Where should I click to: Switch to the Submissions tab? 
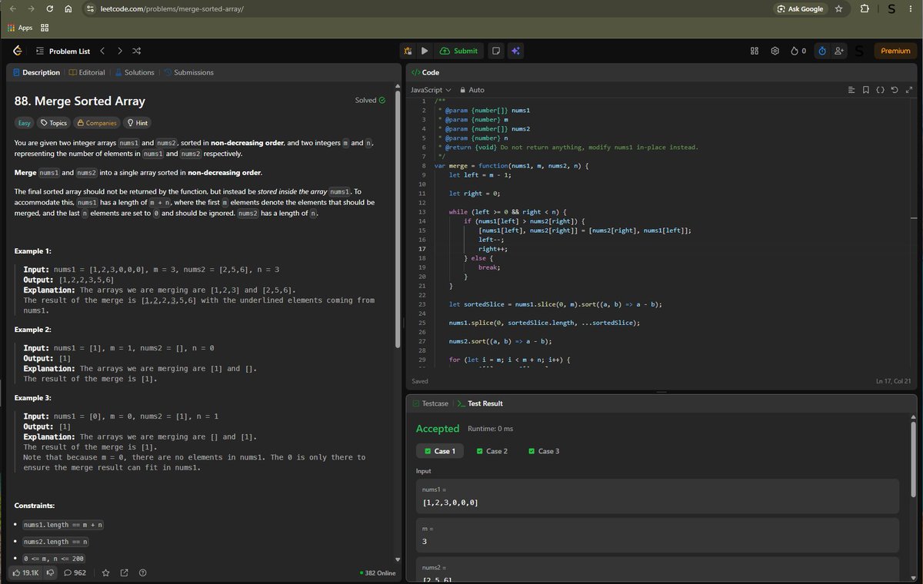(189, 72)
